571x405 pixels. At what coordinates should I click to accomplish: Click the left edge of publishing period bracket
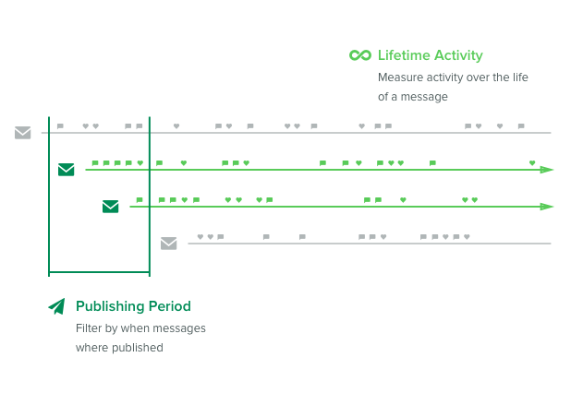click(49, 197)
